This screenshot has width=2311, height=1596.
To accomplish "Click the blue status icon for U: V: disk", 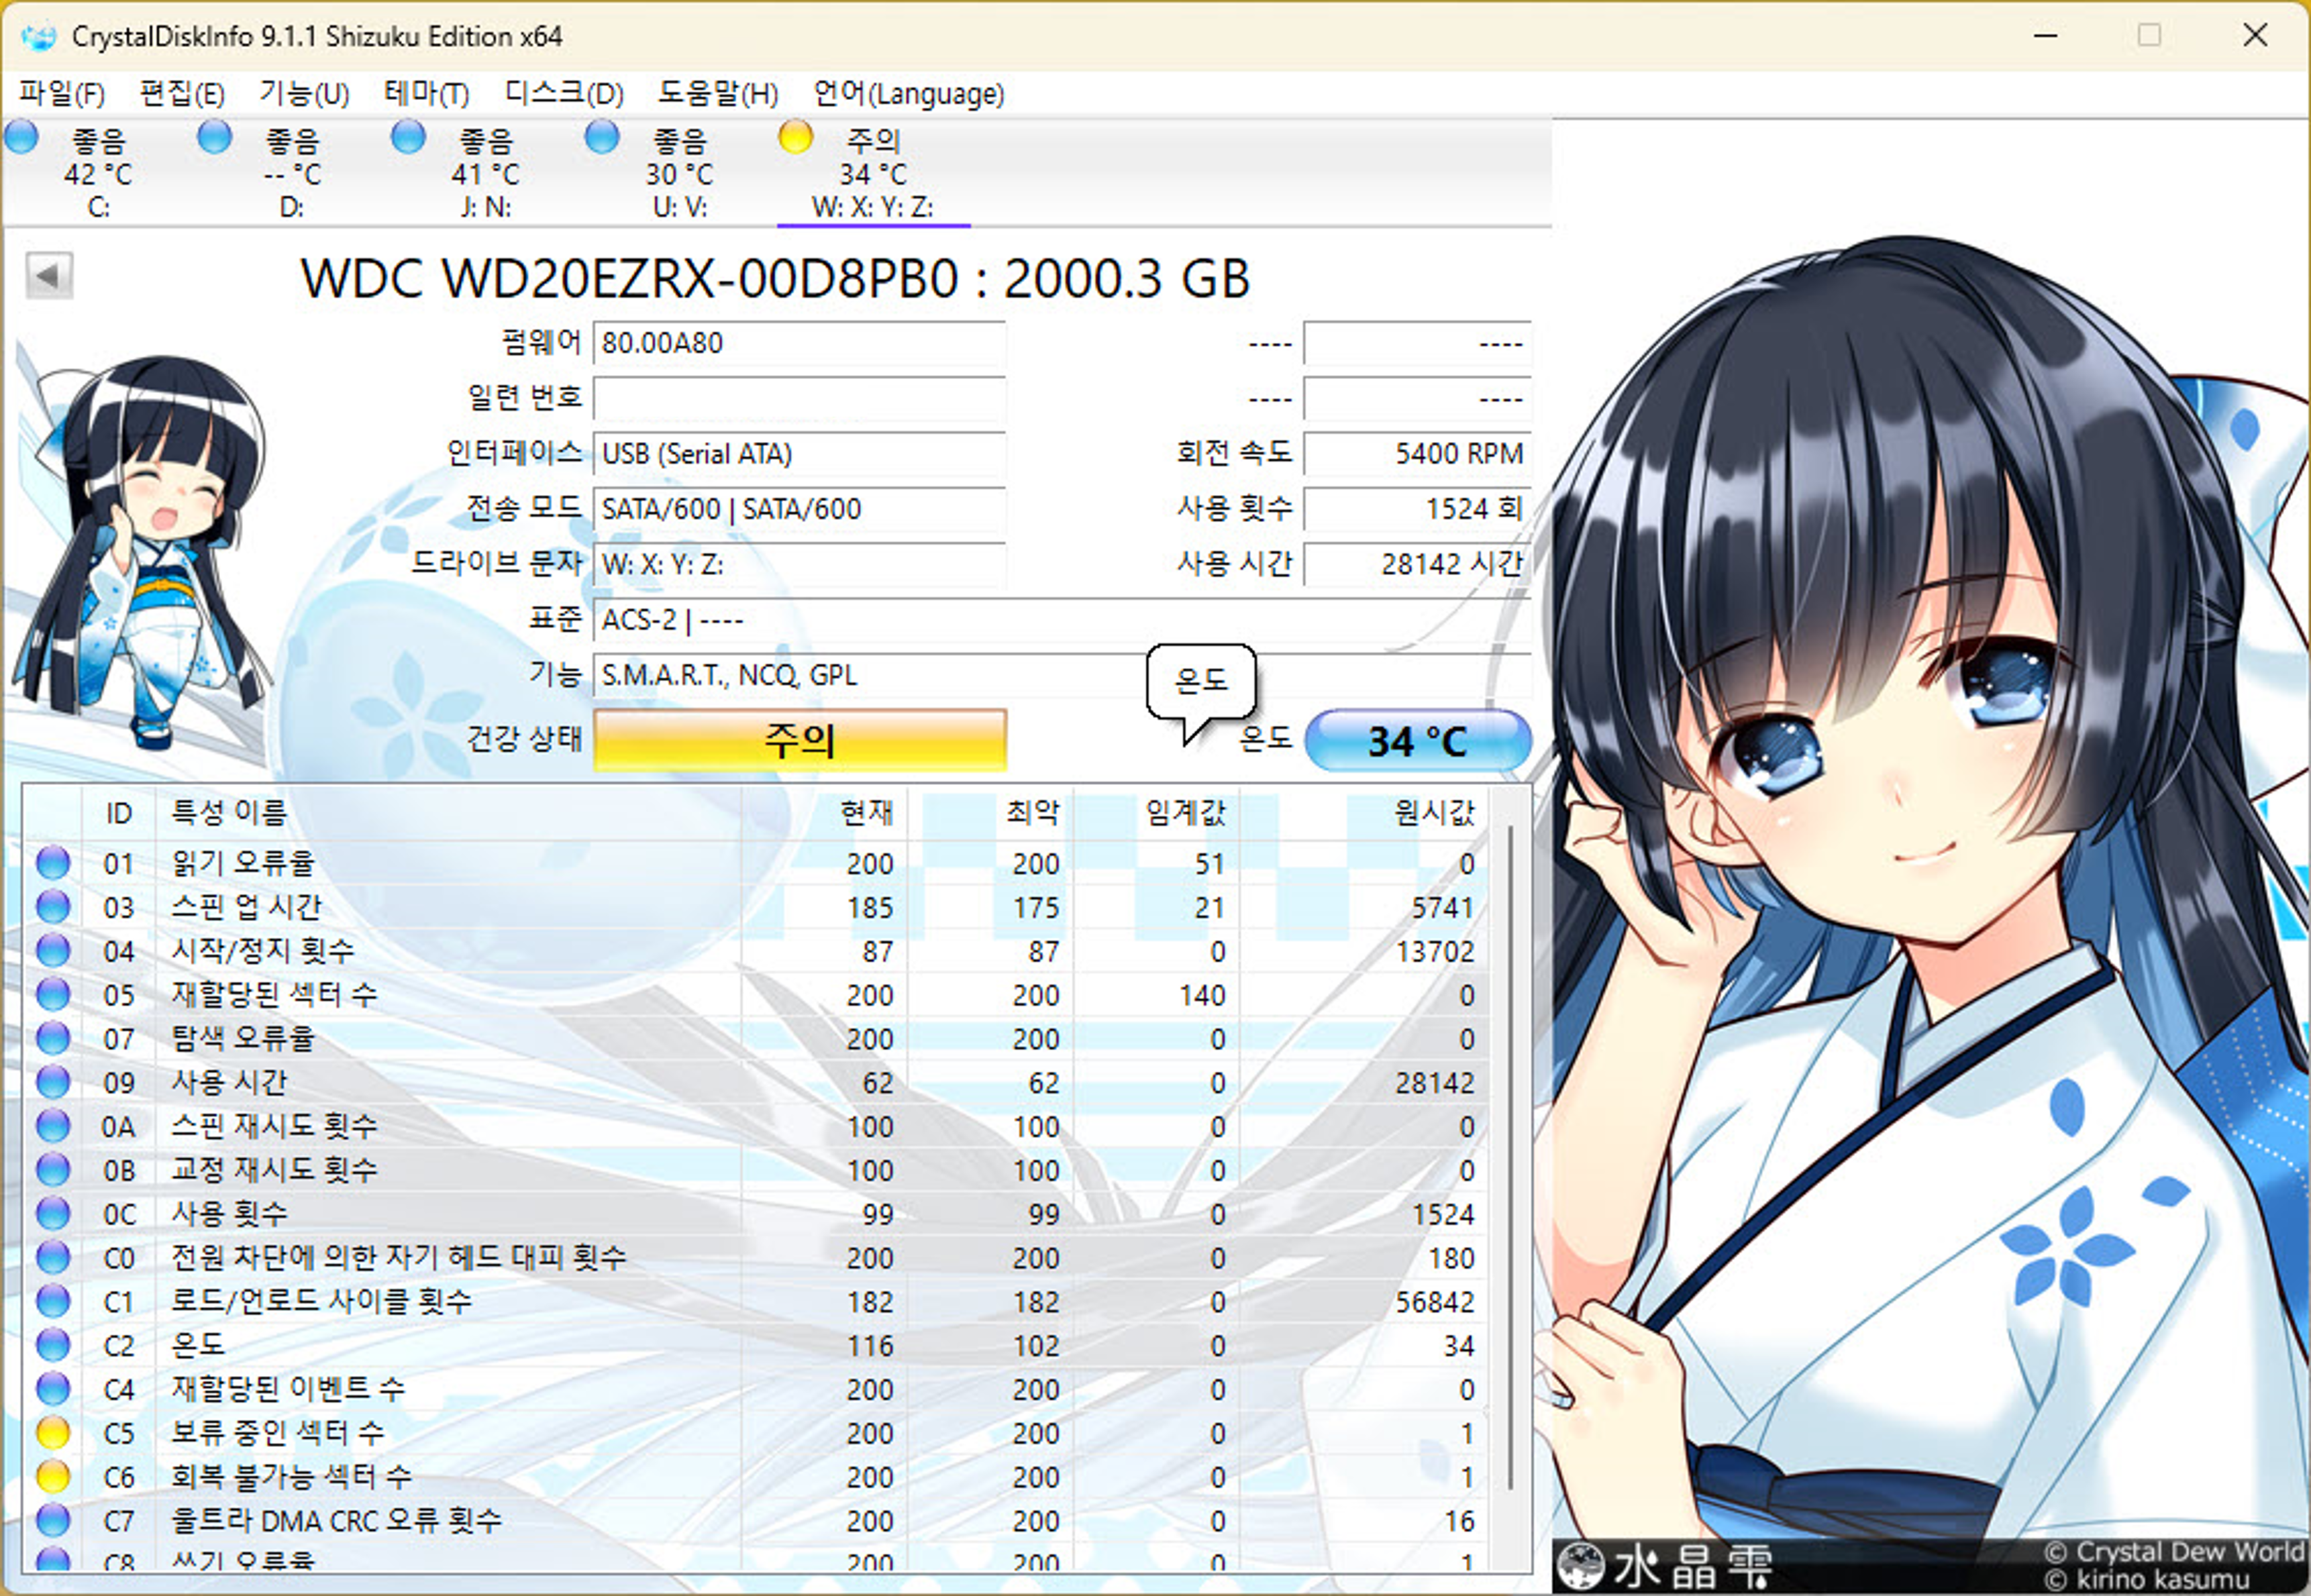I will click(602, 137).
